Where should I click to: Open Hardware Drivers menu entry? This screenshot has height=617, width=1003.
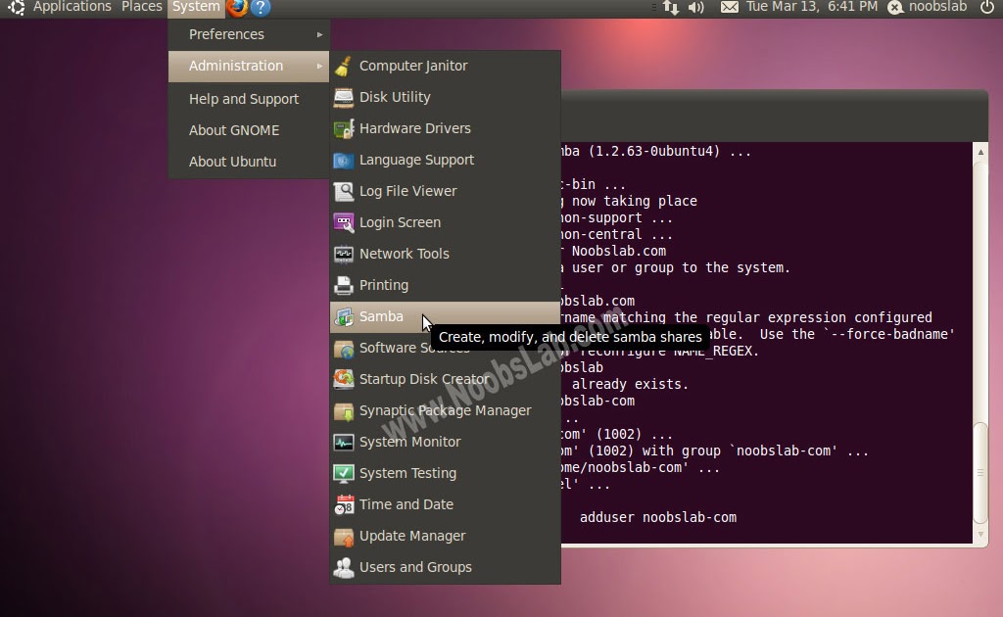(x=446, y=128)
